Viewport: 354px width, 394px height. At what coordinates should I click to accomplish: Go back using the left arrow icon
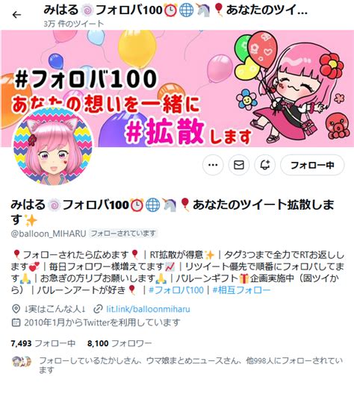coord(16,15)
